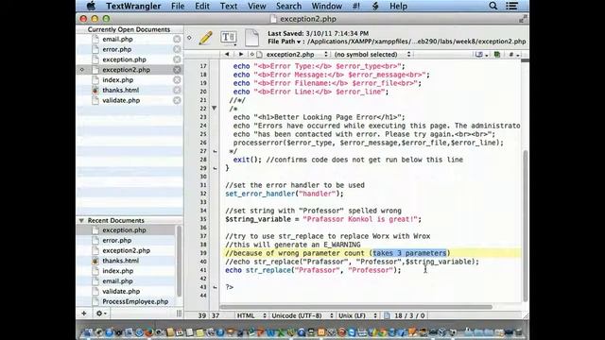Select index.php in Currently Open Documents
The width and height of the screenshot is (605, 340).
point(117,79)
